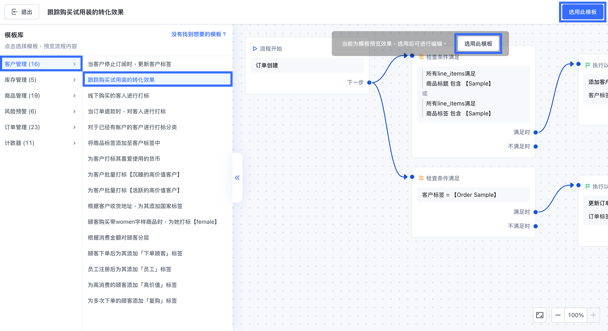
Task: Expand the 商品管理 chevron arrow
Action: point(74,96)
